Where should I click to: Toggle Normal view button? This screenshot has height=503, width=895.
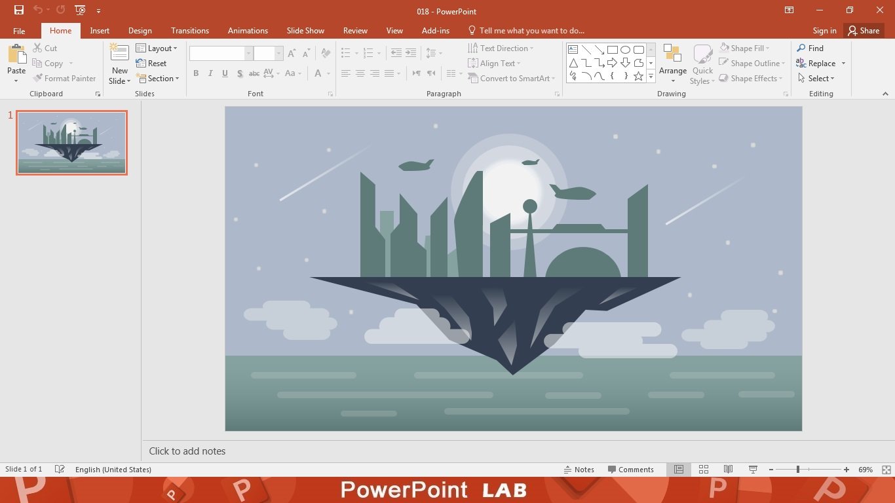pos(679,470)
